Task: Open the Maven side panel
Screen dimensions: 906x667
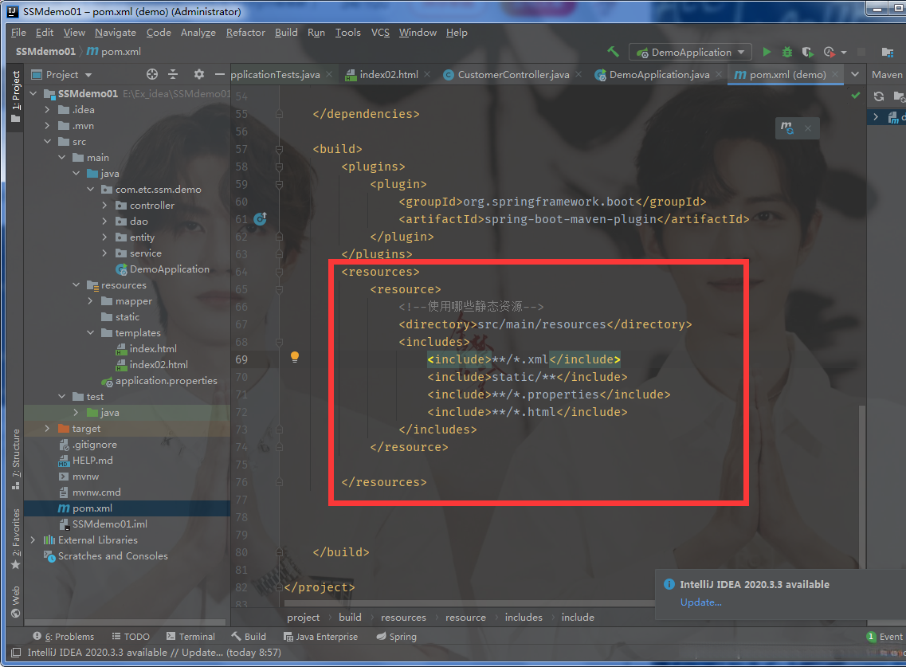Action: [887, 75]
